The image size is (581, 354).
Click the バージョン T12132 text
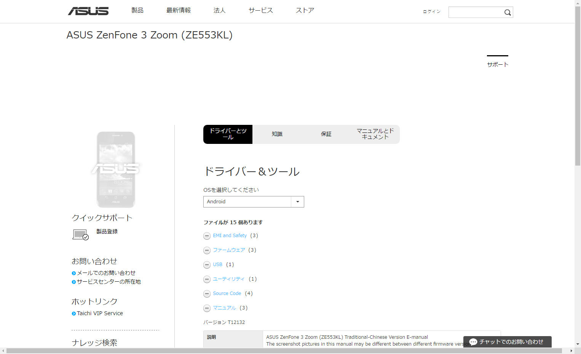point(224,322)
